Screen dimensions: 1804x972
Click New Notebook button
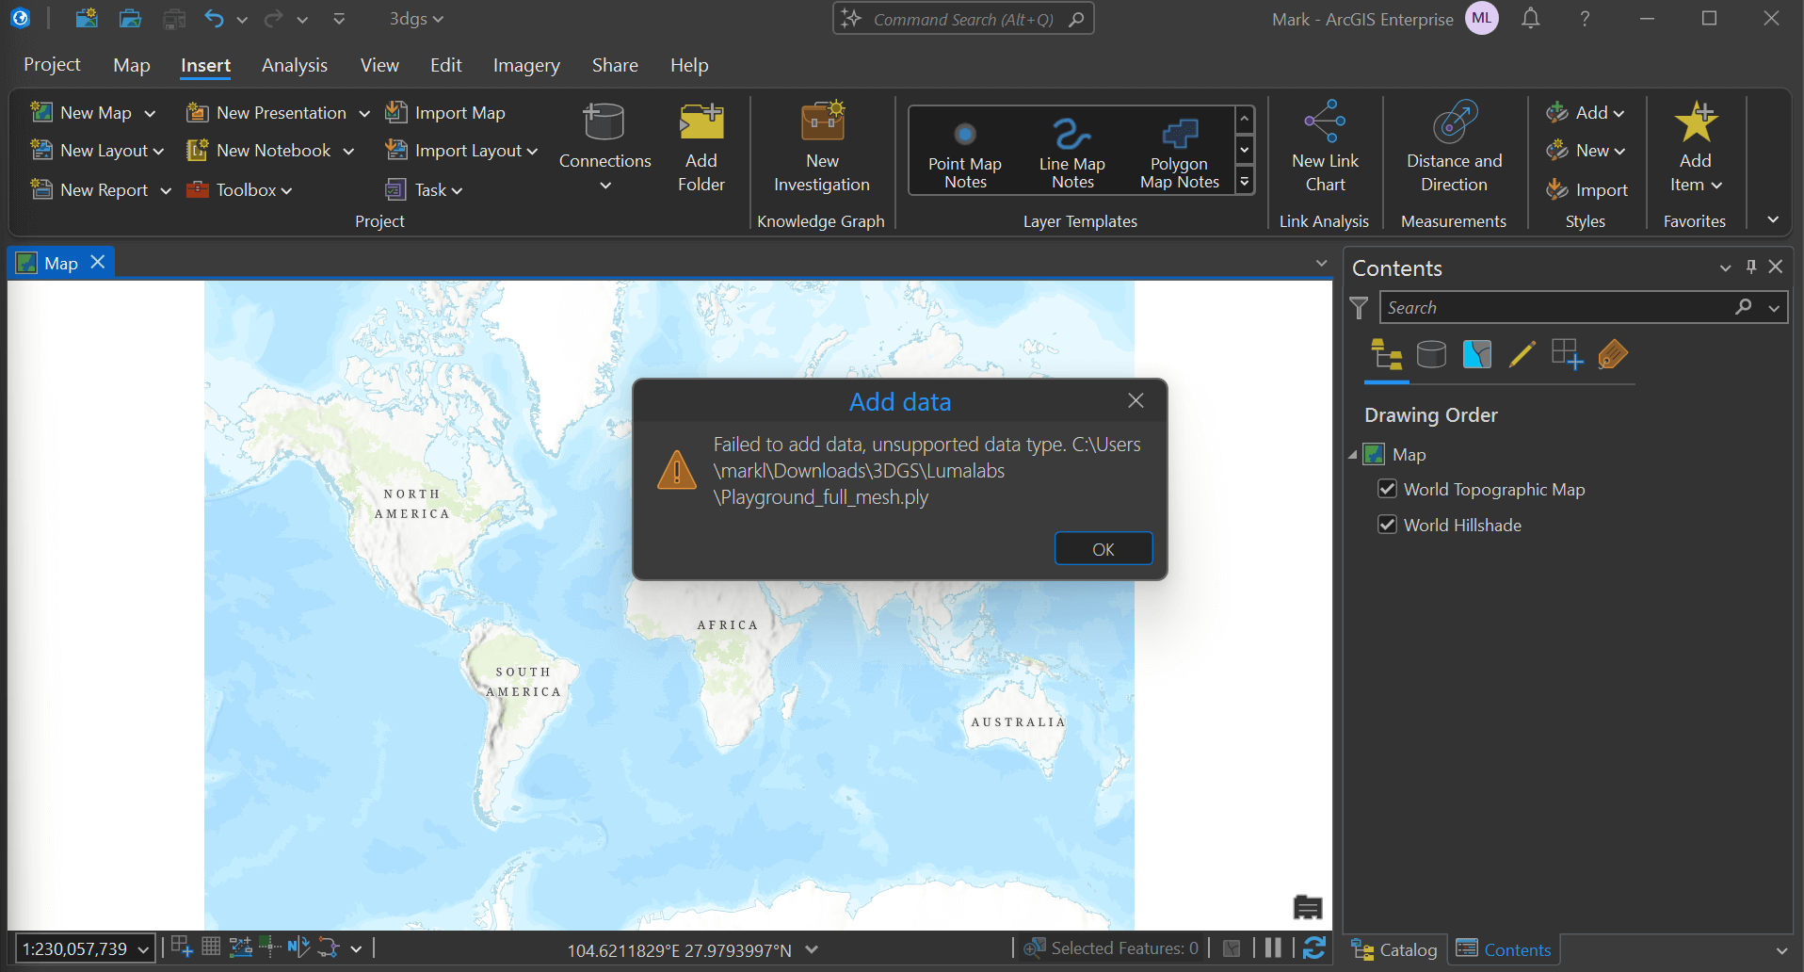259,151
